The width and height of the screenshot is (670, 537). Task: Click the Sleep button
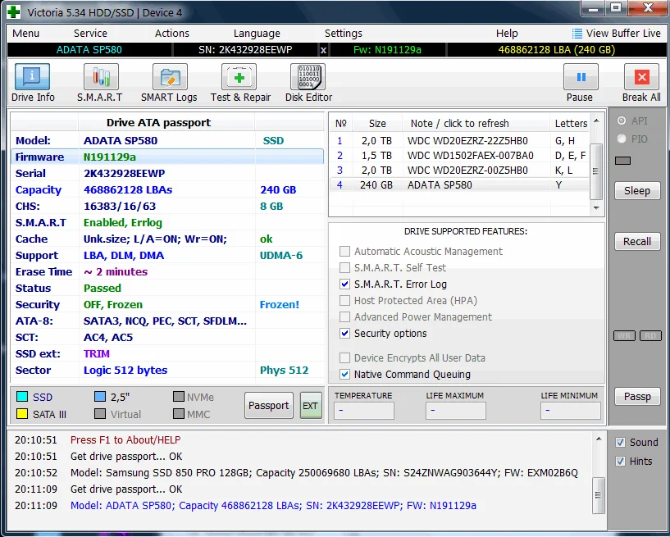637,190
